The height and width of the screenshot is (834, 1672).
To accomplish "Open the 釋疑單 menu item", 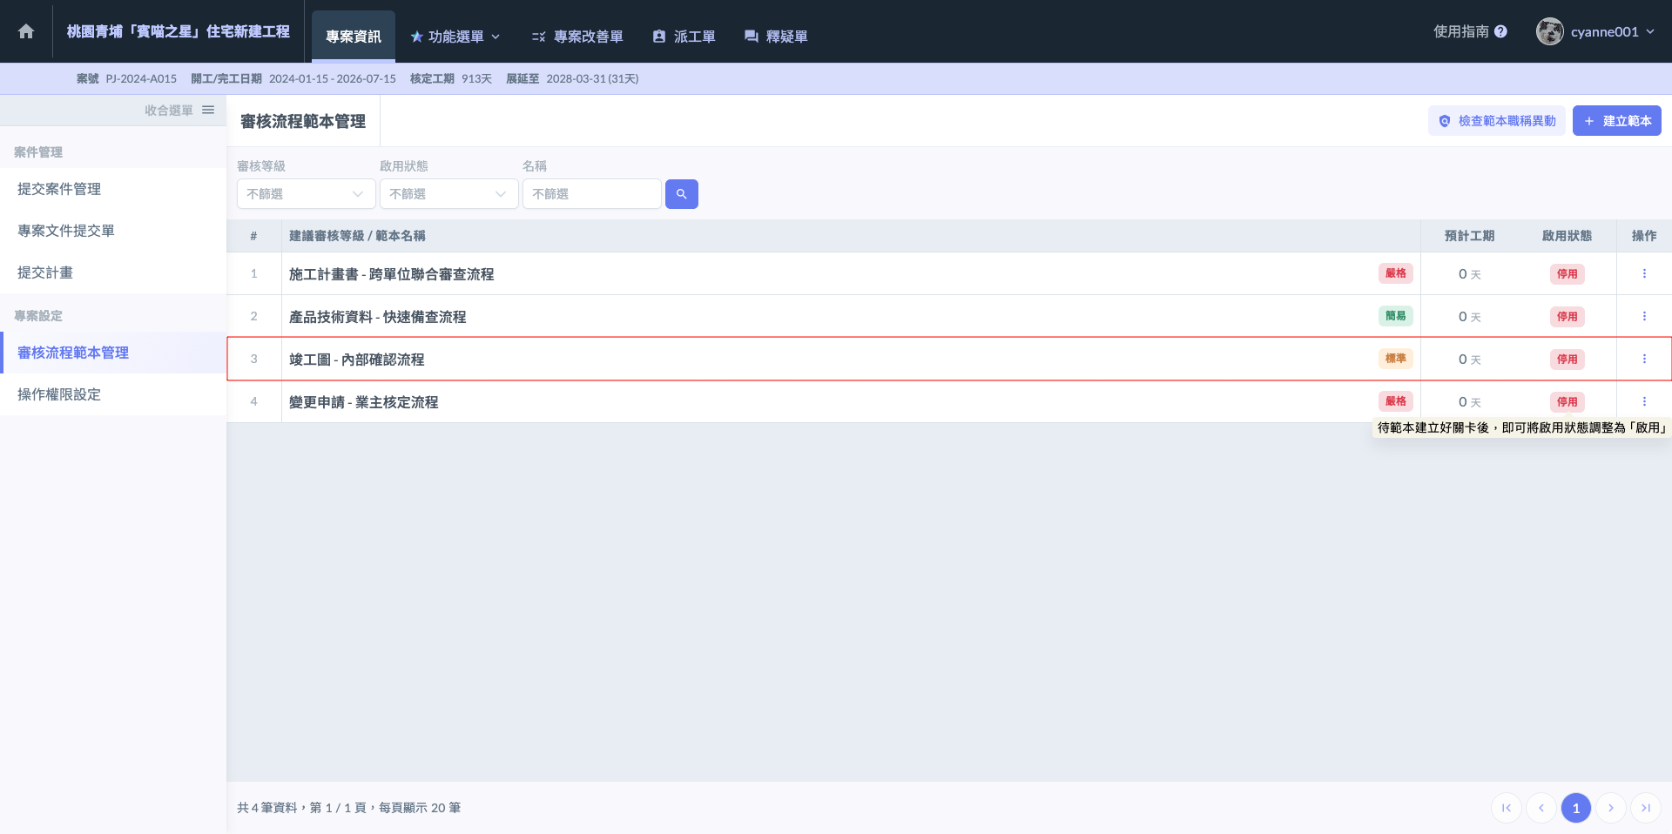I will tap(776, 37).
